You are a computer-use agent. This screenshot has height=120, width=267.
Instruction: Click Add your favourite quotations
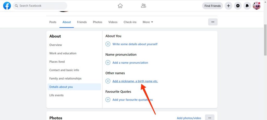tap(133, 100)
